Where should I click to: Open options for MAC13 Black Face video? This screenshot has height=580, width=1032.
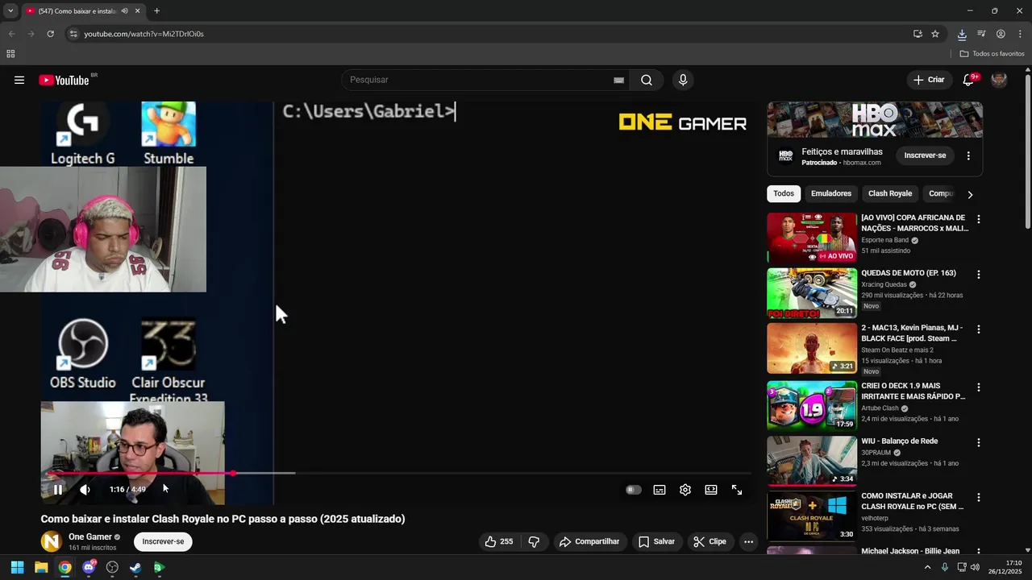click(x=979, y=329)
